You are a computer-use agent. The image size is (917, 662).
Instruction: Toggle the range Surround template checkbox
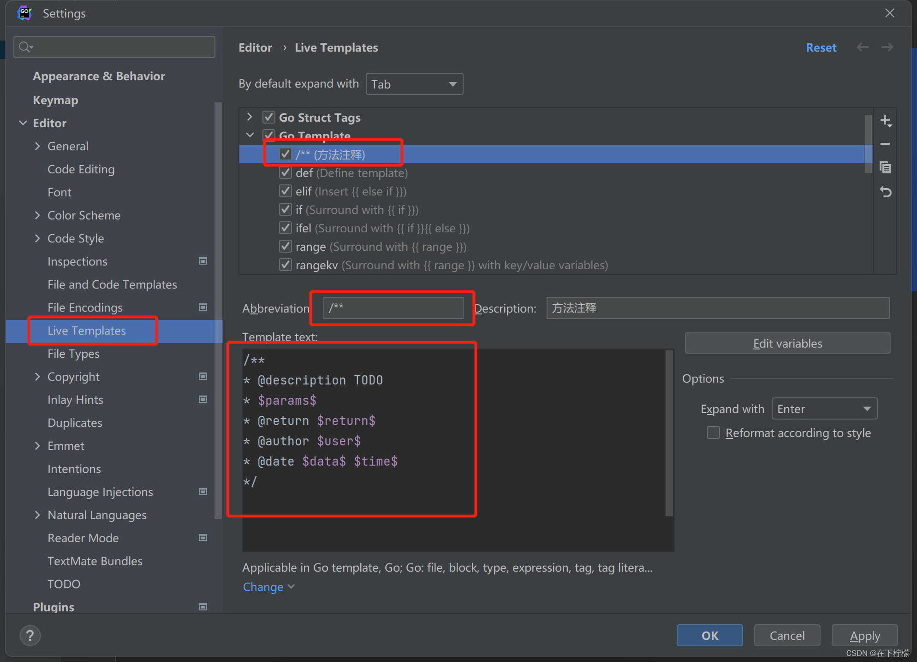(x=286, y=247)
